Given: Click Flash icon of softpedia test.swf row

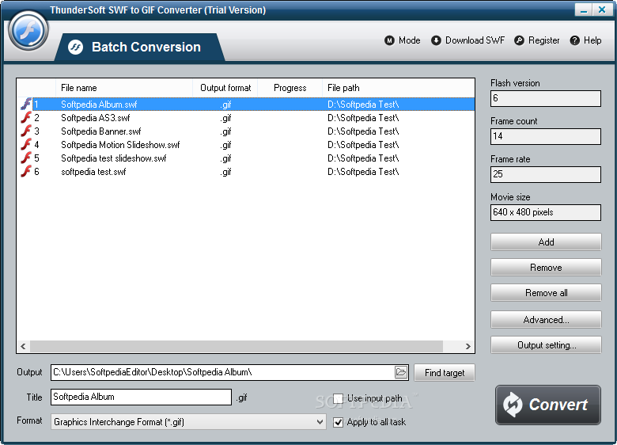Looking at the screenshot, I should tap(26, 171).
